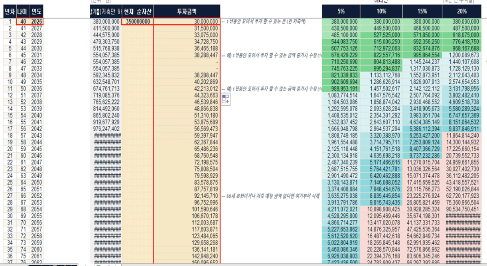
Task: Select the 년차 header cell
Action: [x=10, y=11]
